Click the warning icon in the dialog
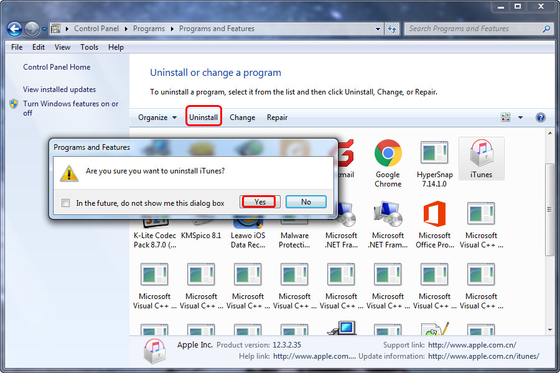The image size is (560, 373). pyautogui.click(x=69, y=173)
